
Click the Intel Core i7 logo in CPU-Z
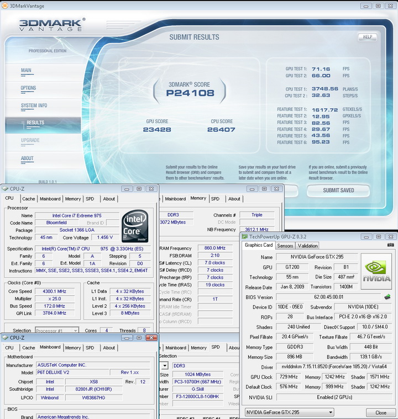tap(135, 226)
